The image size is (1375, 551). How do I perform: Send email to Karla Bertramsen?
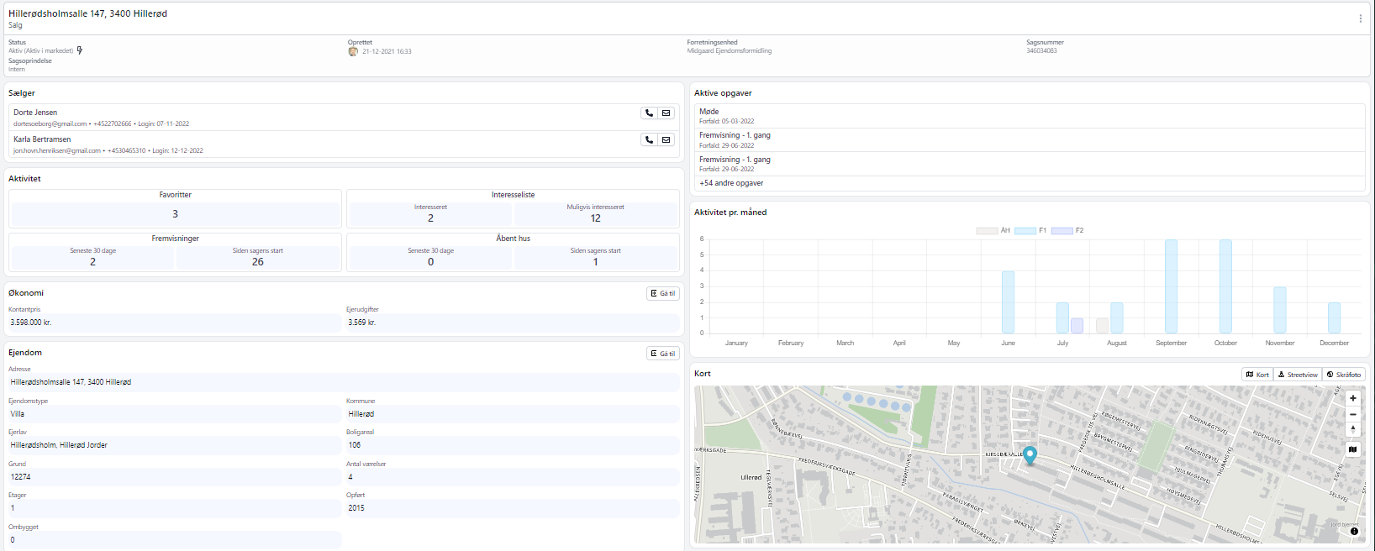coord(666,140)
